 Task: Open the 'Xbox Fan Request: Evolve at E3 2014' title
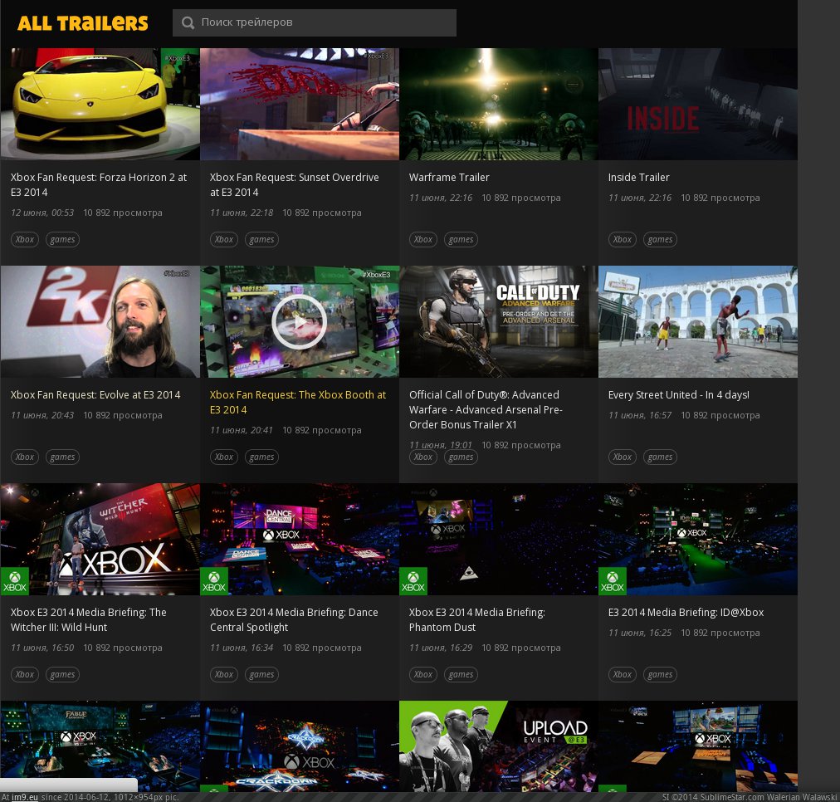(95, 395)
